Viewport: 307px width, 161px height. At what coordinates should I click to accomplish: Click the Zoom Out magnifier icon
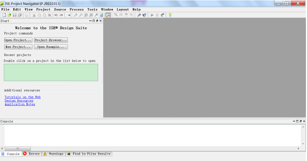[x=81, y=15]
